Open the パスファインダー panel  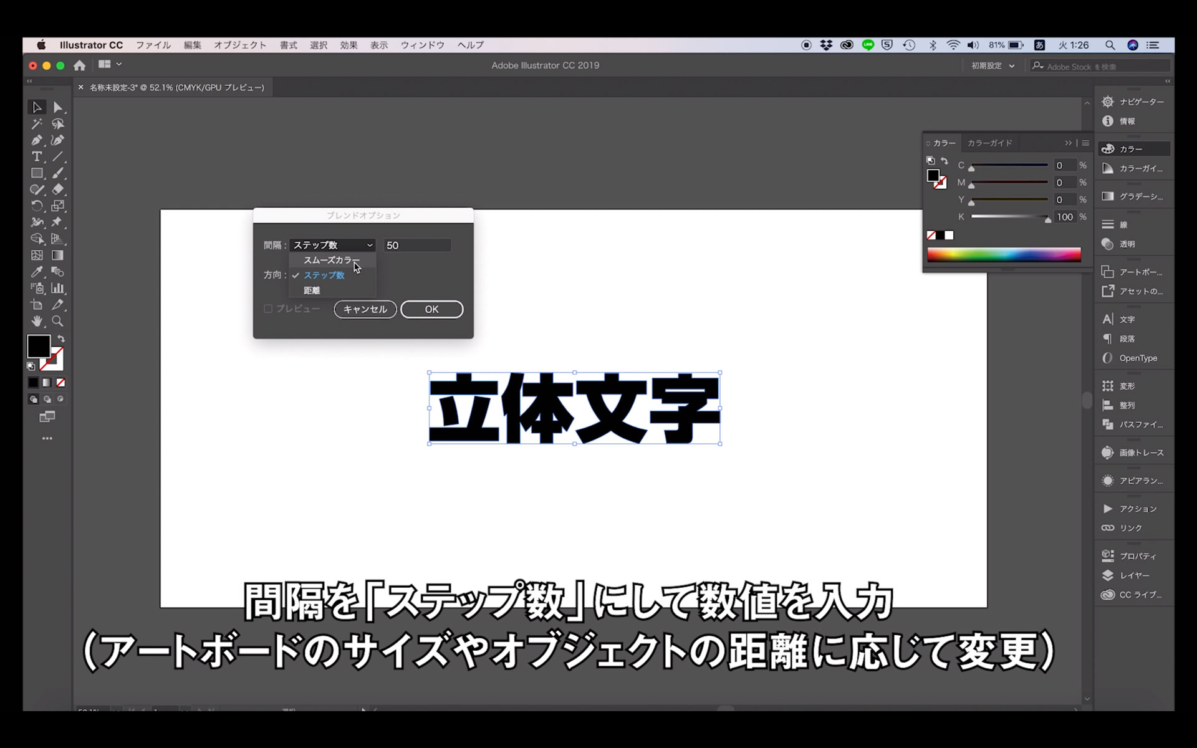click(x=1133, y=424)
